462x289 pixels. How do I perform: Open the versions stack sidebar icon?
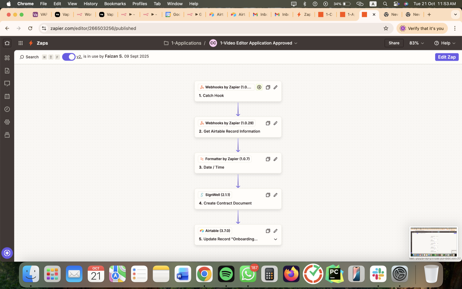[7, 135]
